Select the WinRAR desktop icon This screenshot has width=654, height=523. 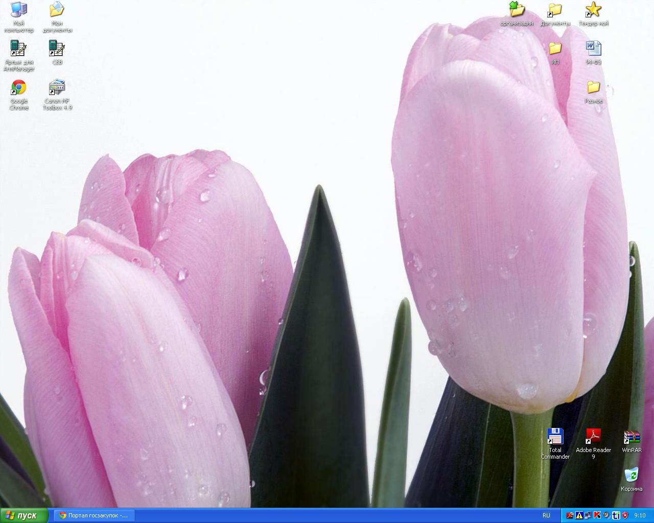click(632, 437)
